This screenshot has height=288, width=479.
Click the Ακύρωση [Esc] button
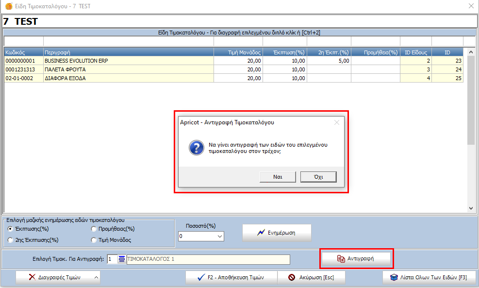tap(311, 277)
